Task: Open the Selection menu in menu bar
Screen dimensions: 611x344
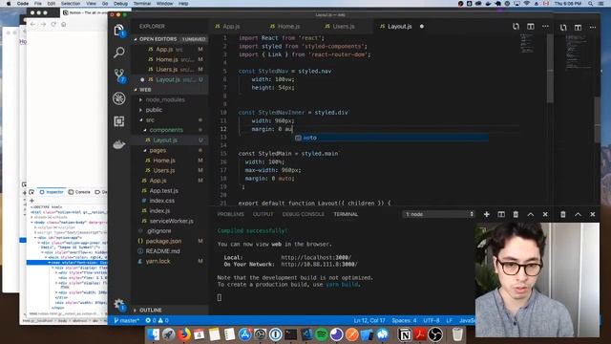Action: point(71,4)
